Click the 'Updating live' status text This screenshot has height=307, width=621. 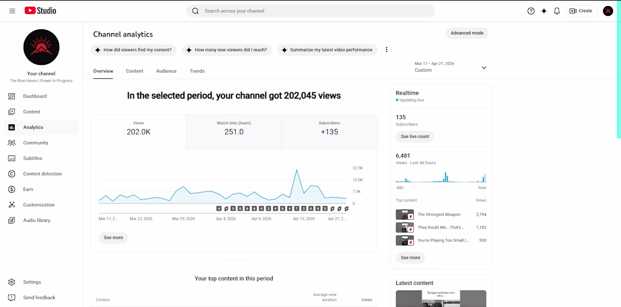pos(412,100)
